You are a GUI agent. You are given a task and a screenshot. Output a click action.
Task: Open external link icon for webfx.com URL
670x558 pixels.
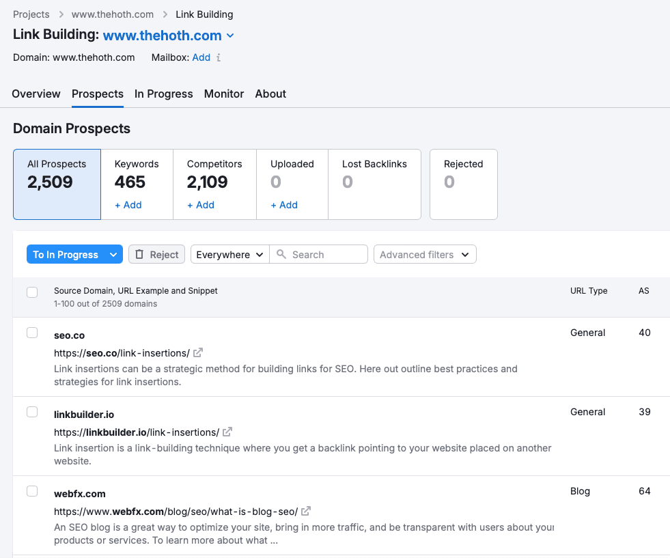click(307, 512)
